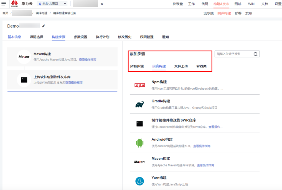Switch to 基本信息 tab
Screen dimensions: 282x190
(x=14, y=37)
